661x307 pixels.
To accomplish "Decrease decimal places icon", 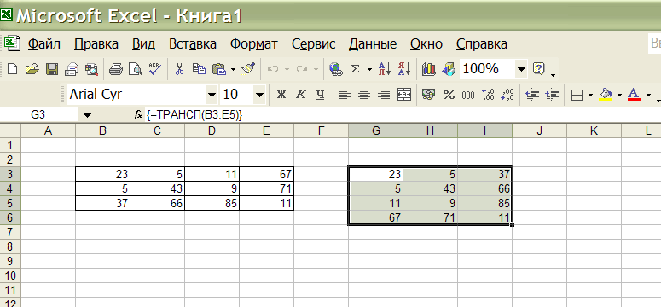I will (507, 95).
